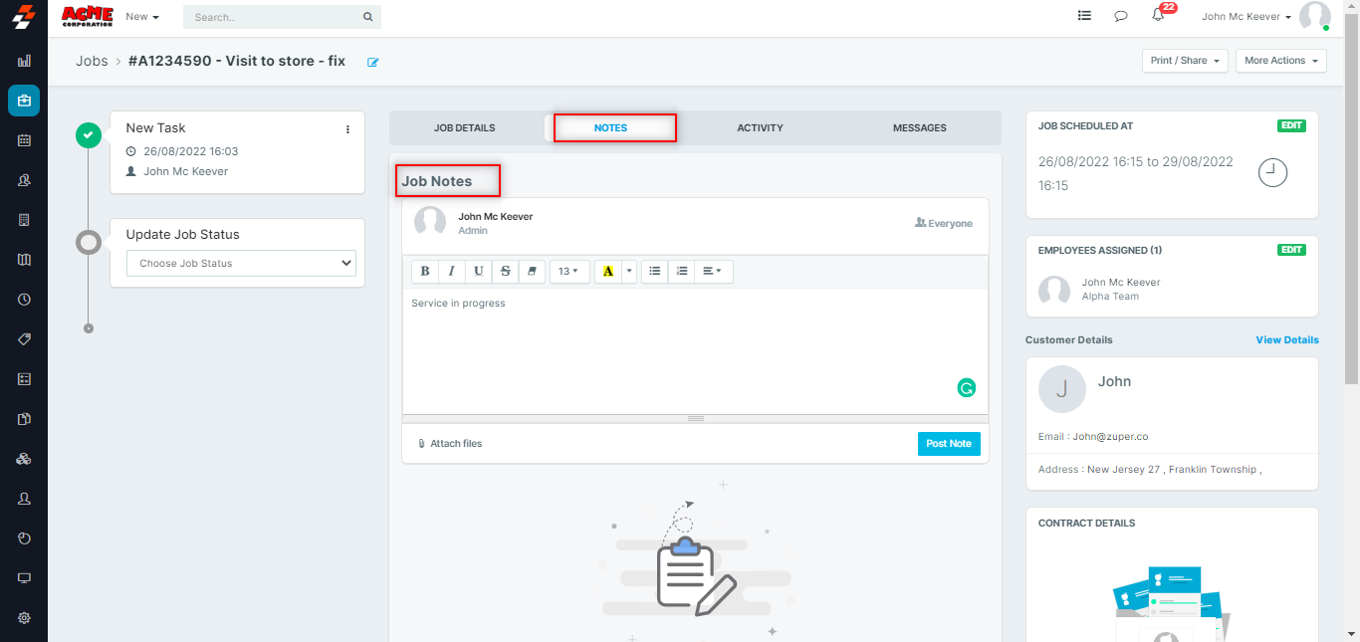Click the edit pencil next to job title
Image resolution: width=1360 pixels, height=642 pixels.
click(373, 62)
